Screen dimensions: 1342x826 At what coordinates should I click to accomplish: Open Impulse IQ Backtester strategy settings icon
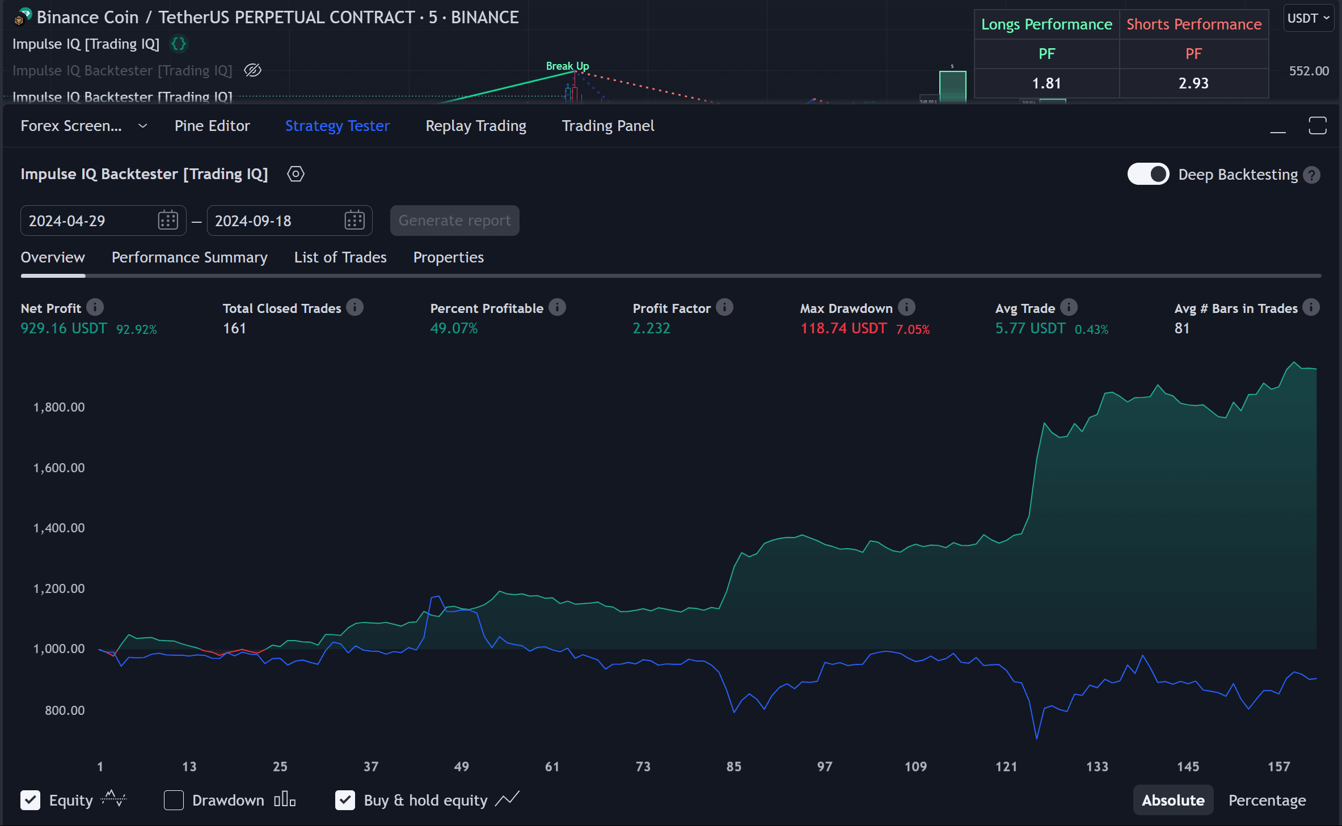coord(296,174)
